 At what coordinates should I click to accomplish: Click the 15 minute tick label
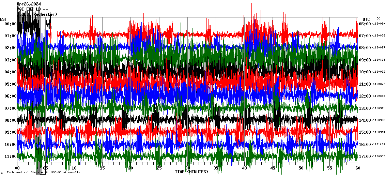pos(102,168)
